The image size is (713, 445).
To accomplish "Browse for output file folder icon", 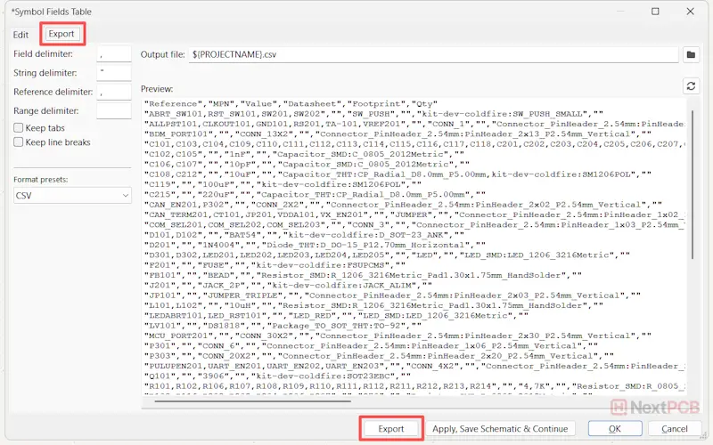I will click(691, 54).
